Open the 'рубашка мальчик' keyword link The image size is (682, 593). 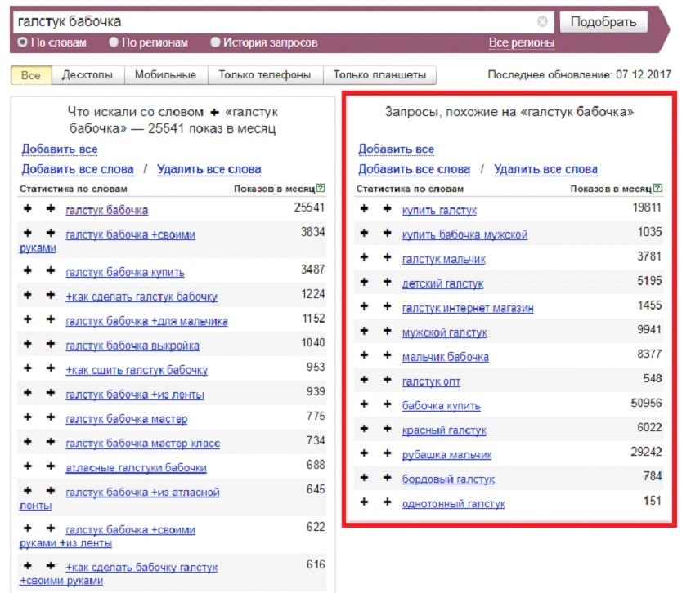[x=446, y=455]
